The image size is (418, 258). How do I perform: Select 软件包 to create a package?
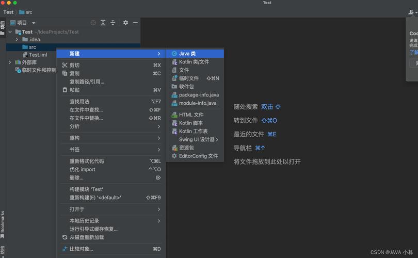pos(195,87)
